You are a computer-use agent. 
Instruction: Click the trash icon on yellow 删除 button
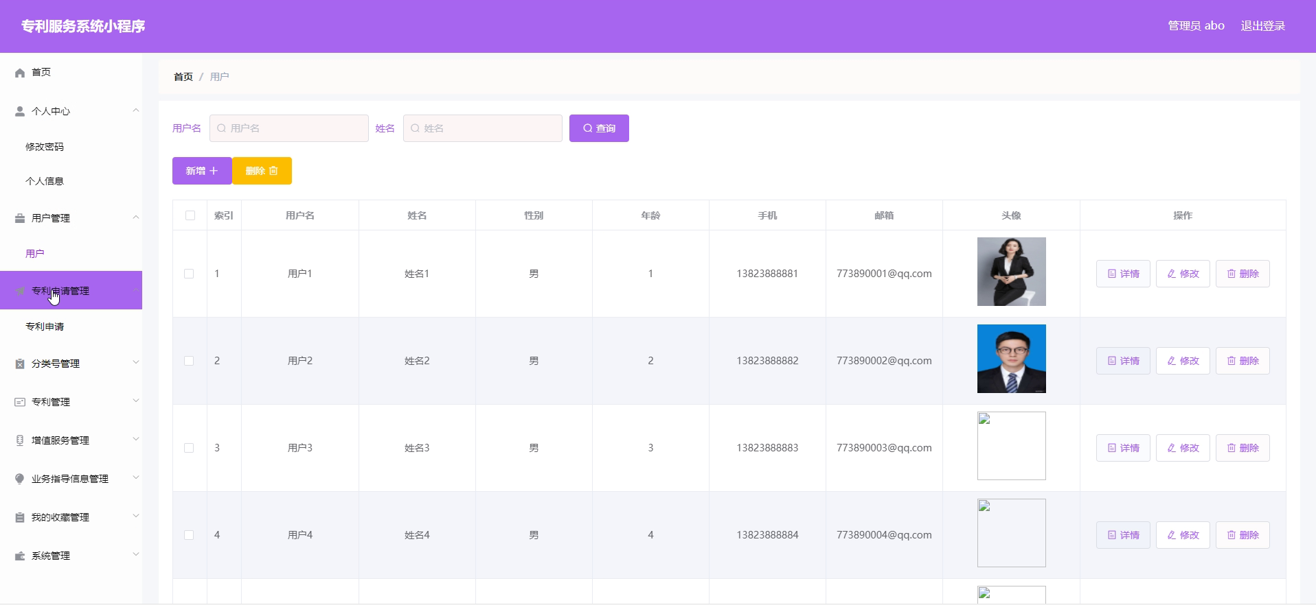(273, 171)
